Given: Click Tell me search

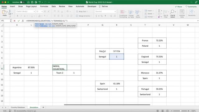Looking at the screenshot, I should click(104, 6).
